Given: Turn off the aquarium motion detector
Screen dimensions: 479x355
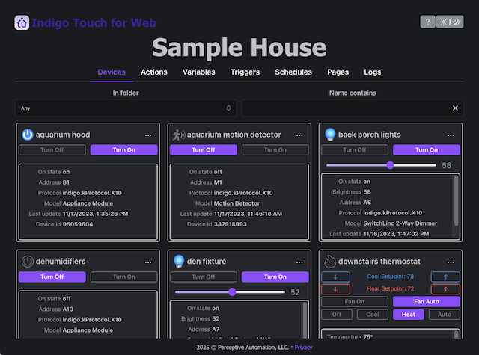Looking at the screenshot, I should coord(204,150).
